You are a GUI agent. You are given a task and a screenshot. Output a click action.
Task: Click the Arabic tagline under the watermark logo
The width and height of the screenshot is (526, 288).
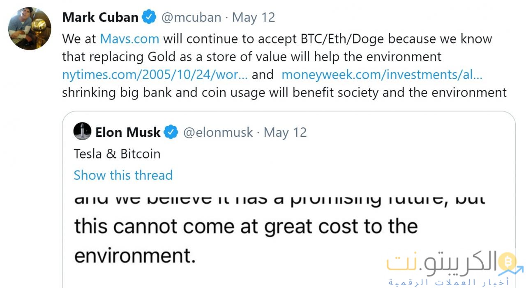coord(449,282)
